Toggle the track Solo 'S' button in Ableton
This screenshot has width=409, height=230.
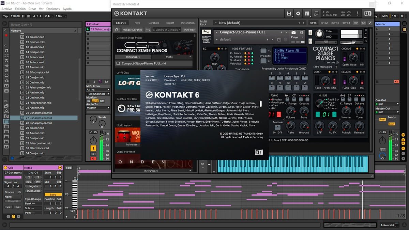tap(93, 154)
